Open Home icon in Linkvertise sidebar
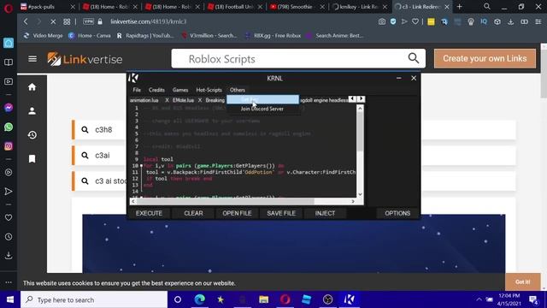Screen dimensions: 547x308 click(32, 87)
